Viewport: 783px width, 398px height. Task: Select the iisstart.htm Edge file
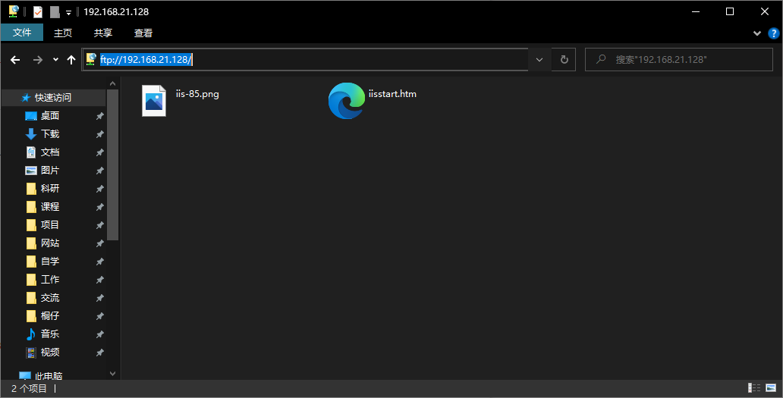[x=346, y=101]
